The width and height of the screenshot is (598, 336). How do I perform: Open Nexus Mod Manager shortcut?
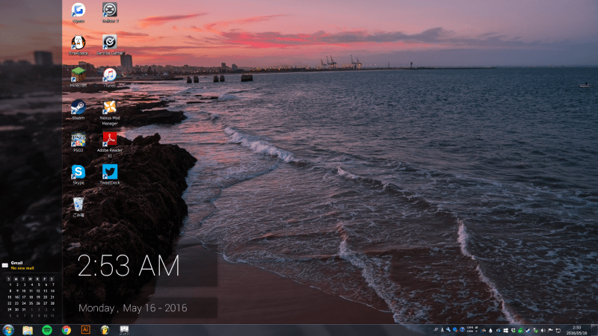coord(110,108)
